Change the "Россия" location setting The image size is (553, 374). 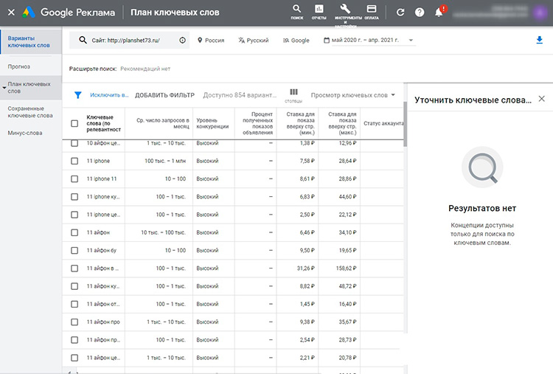tap(210, 41)
